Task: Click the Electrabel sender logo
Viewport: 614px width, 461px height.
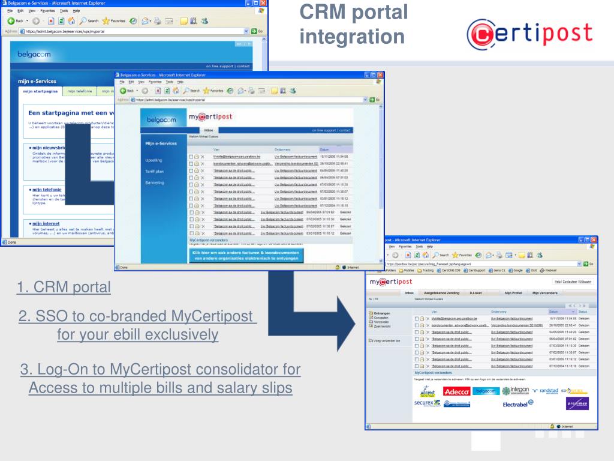Action: point(517,404)
